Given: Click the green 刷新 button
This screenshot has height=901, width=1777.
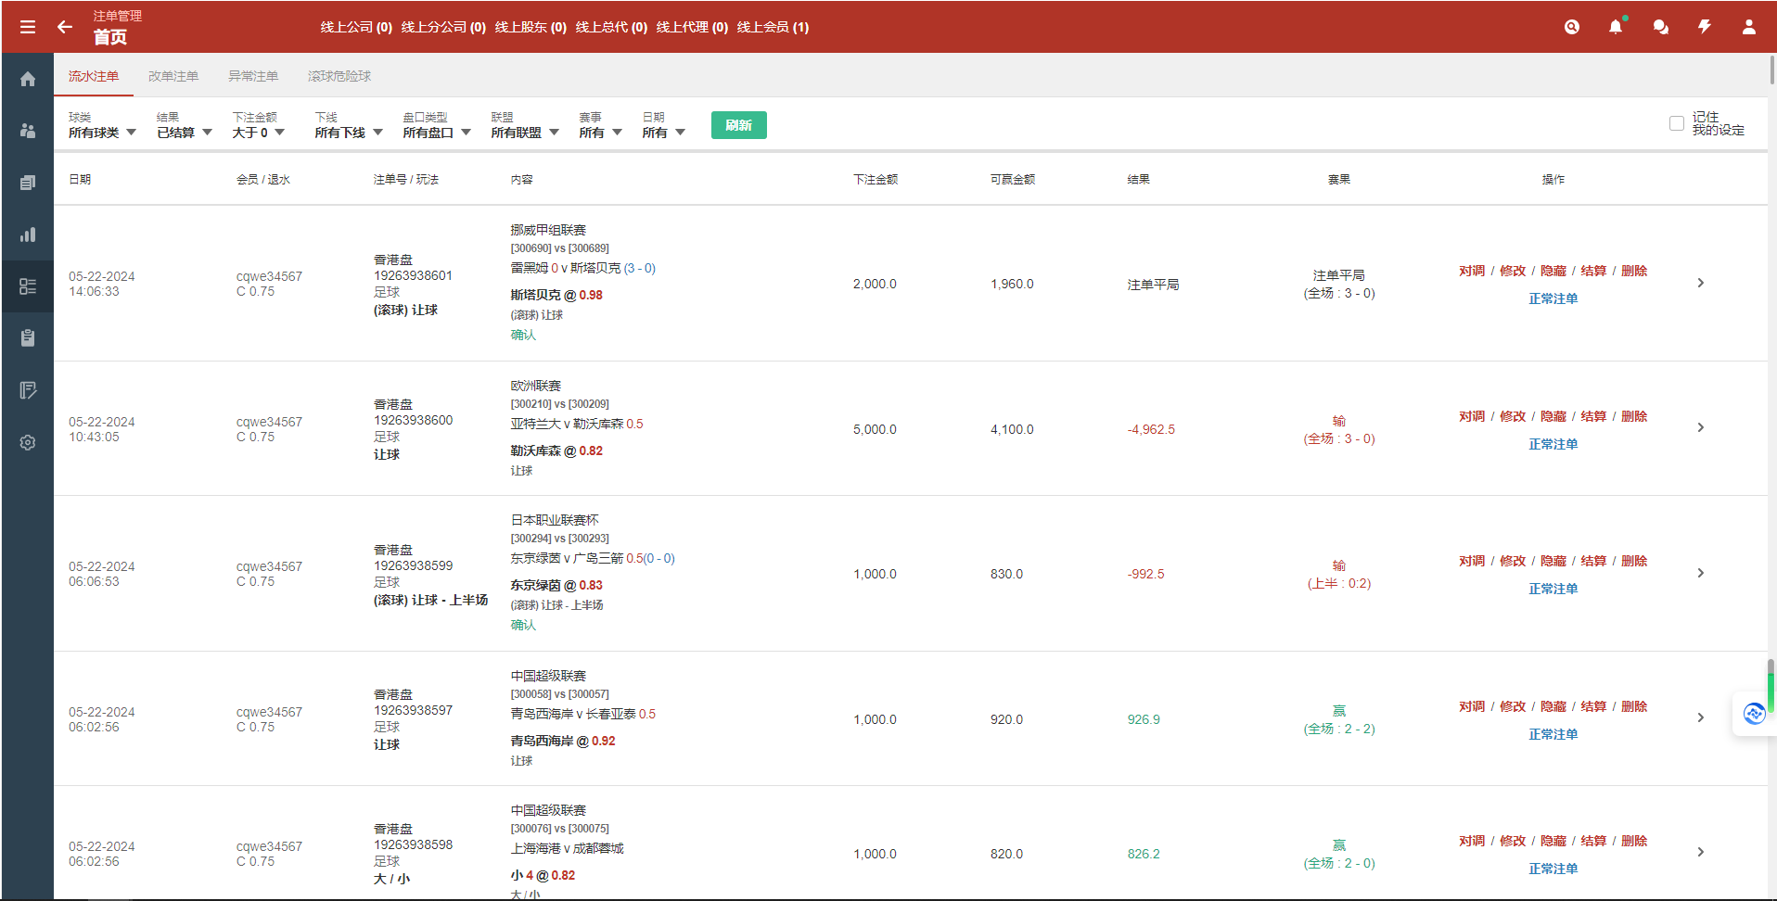Looking at the screenshot, I should (x=738, y=125).
